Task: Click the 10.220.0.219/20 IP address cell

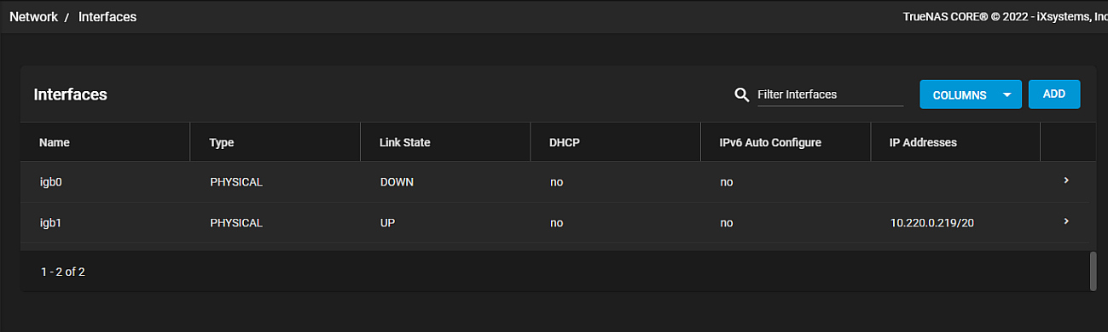Action: click(933, 222)
